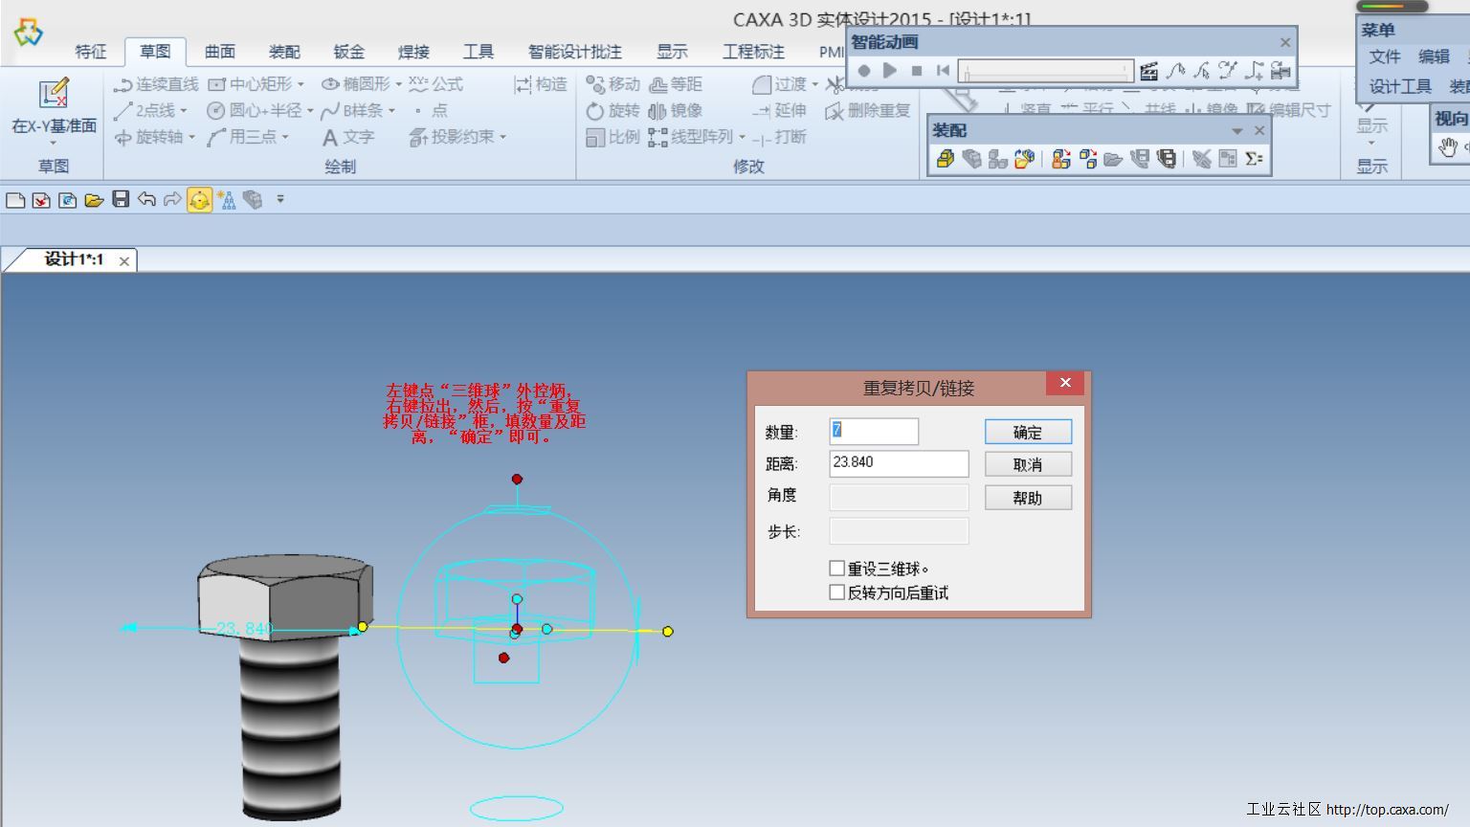This screenshot has width=1470, height=827.
Task: Click the Σ statistics icon in 装配 toolbar
Action: 1254,159
